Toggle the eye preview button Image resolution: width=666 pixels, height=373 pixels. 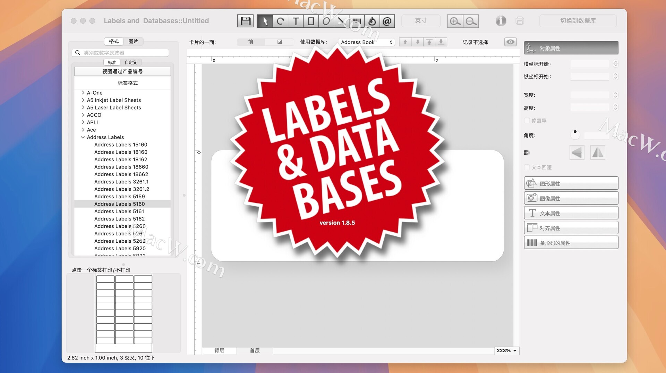510,42
